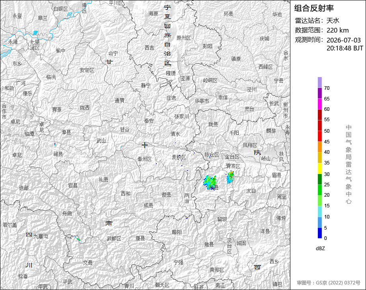
Task: Select the dark blue 0 dBZ legend color
Action: [320, 233]
